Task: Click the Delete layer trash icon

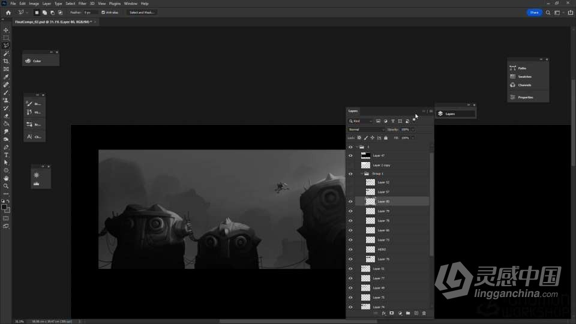Action: click(424, 313)
